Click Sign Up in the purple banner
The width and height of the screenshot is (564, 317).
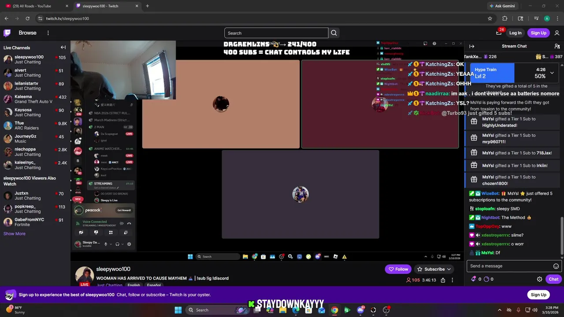[538, 295]
